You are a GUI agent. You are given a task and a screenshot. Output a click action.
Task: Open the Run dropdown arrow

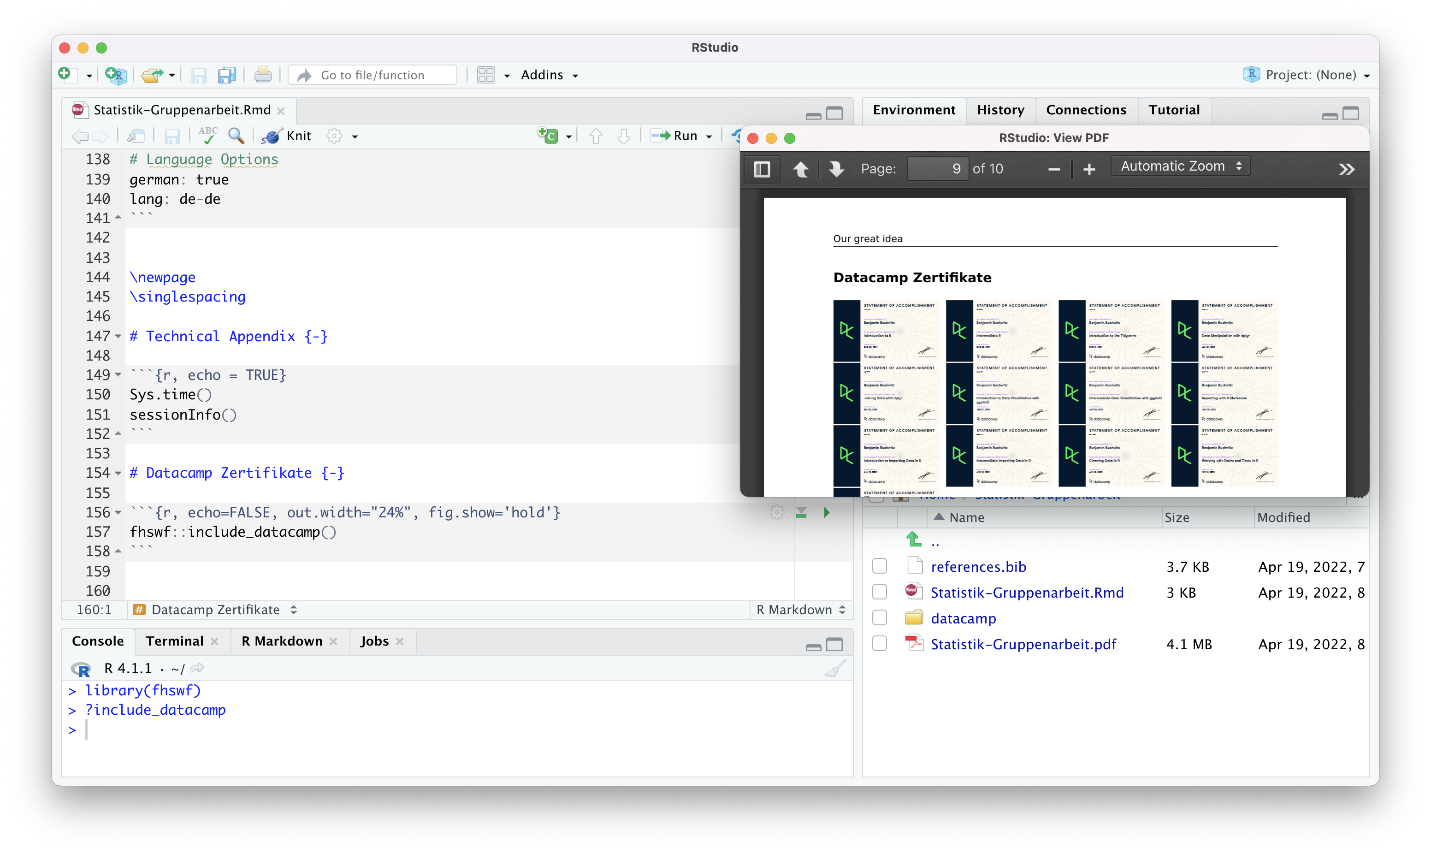click(x=709, y=137)
